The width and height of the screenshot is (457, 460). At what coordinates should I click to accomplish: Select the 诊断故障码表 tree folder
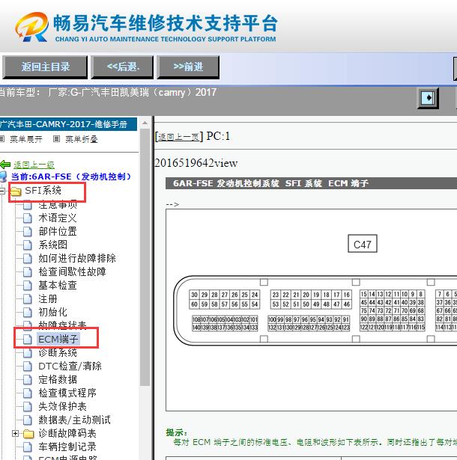pos(67,434)
